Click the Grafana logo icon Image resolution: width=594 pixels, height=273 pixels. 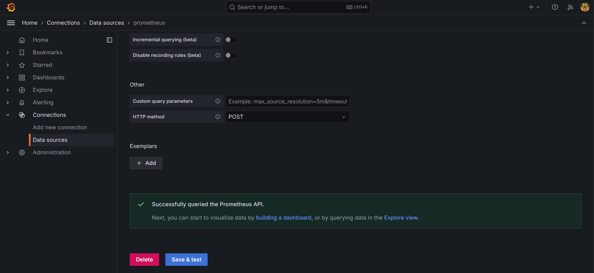[x=11, y=7]
